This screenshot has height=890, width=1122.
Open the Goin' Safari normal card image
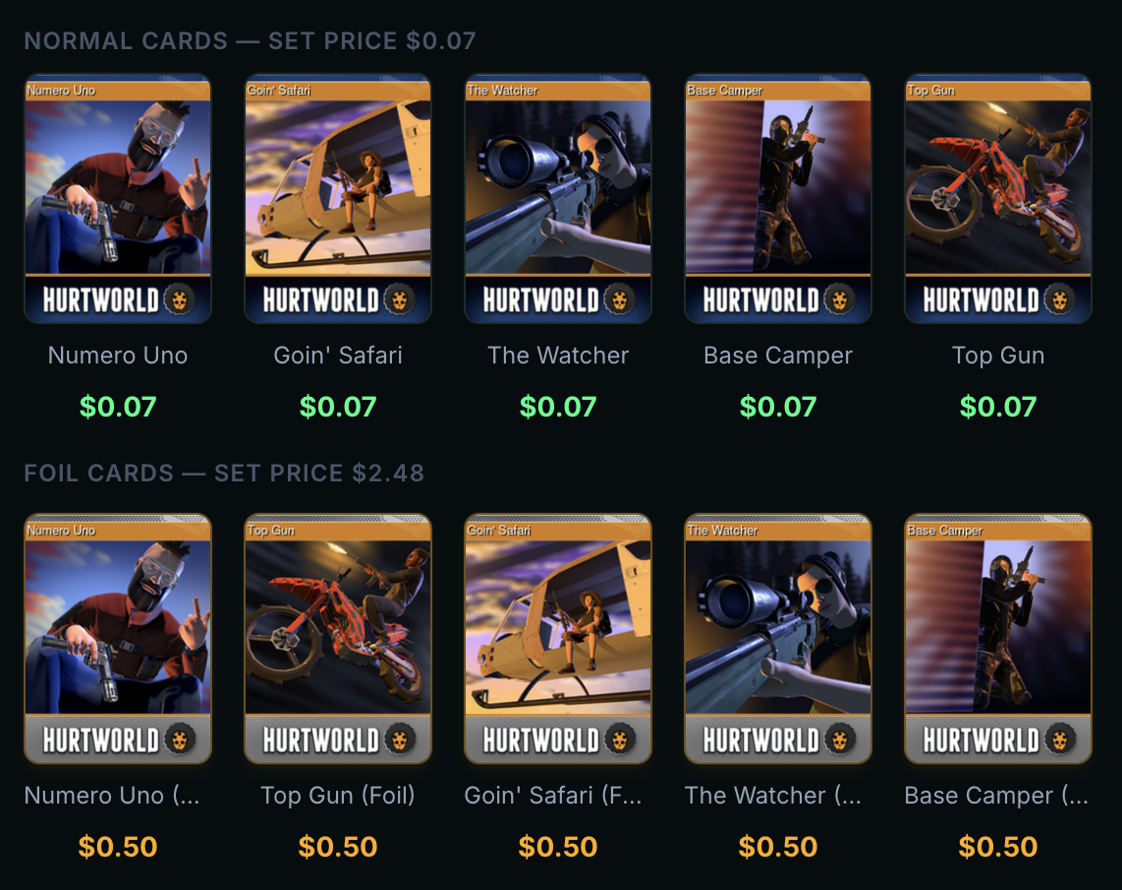click(338, 198)
